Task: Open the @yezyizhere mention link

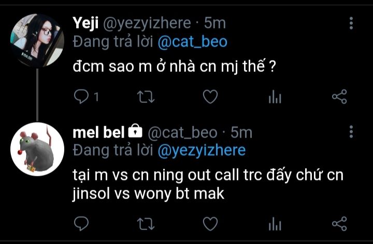Action: [202, 150]
